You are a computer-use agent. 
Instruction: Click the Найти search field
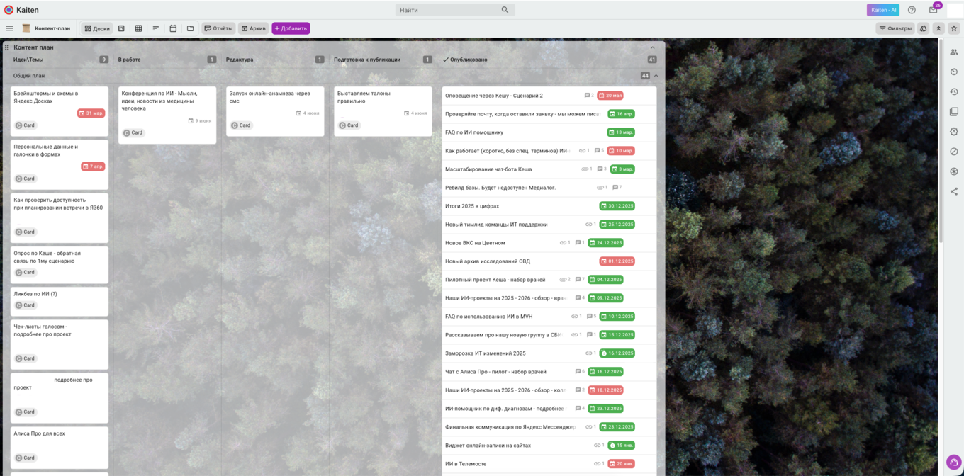[x=455, y=10]
